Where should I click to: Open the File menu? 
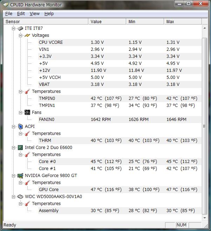point(9,14)
